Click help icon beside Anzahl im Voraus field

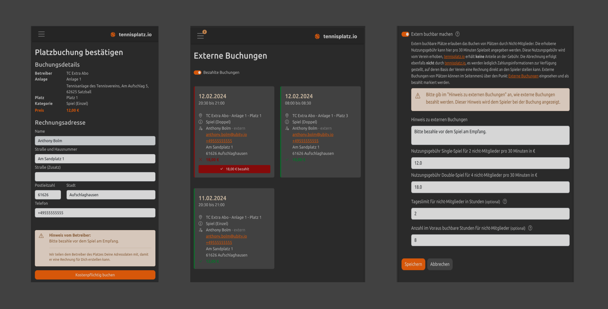coord(530,228)
